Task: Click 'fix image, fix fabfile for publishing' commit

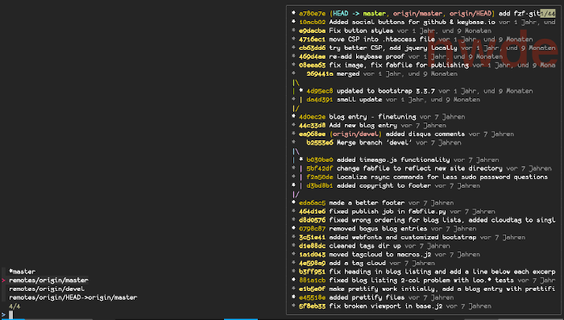Action: (399, 65)
